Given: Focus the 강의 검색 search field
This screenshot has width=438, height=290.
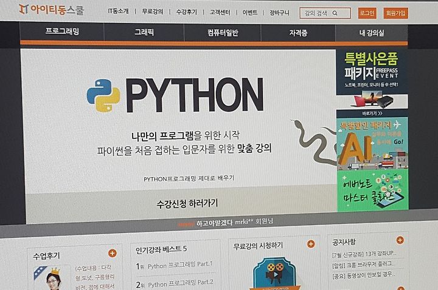Looking at the screenshot, I should tap(325, 13).
